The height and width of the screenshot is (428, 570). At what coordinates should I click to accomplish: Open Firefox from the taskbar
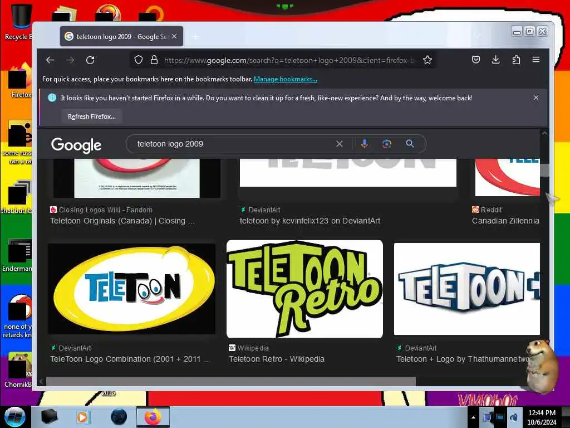(153, 417)
